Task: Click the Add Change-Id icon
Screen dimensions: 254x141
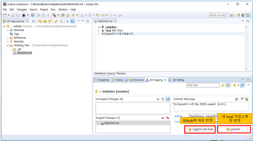Action: coord(247,99)
